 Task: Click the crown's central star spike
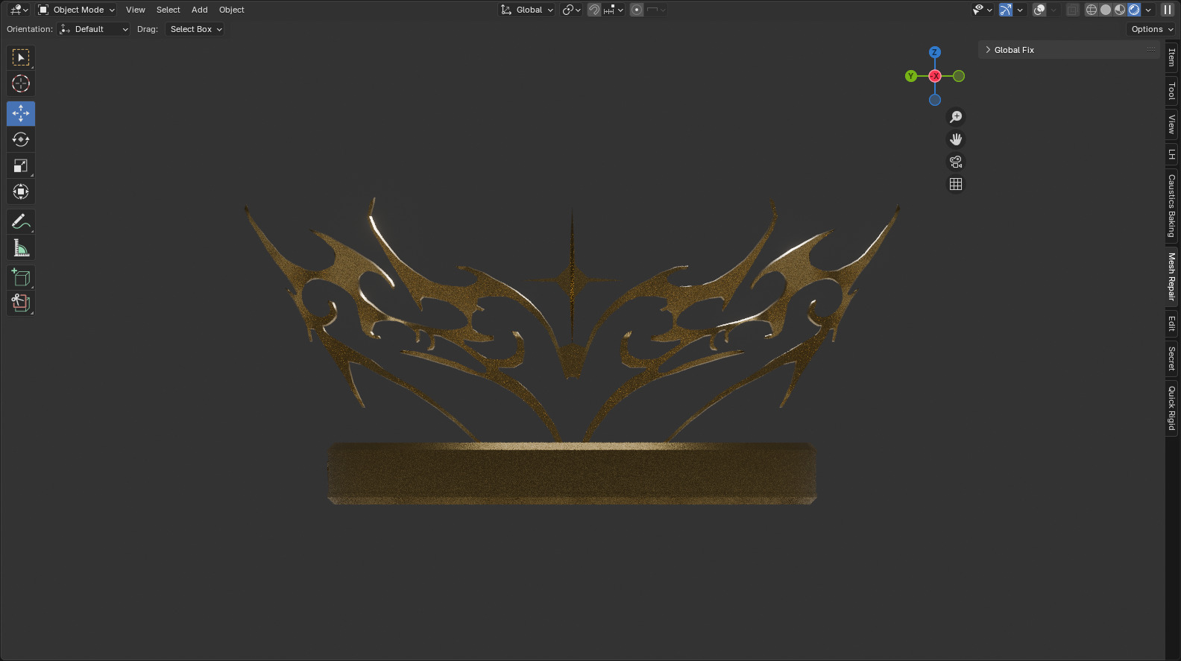tap(572, 279)
